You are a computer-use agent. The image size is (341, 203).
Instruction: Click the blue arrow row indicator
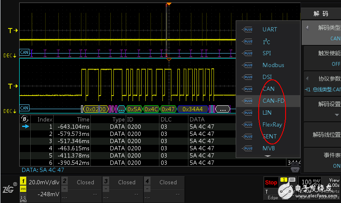click(x=25, y=127)
